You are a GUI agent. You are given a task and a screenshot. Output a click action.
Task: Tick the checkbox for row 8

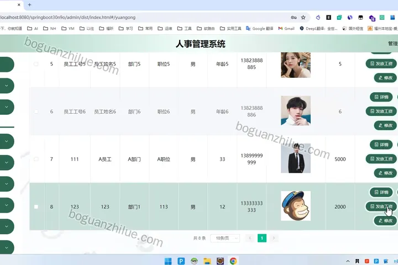click(x=36, y=206)
